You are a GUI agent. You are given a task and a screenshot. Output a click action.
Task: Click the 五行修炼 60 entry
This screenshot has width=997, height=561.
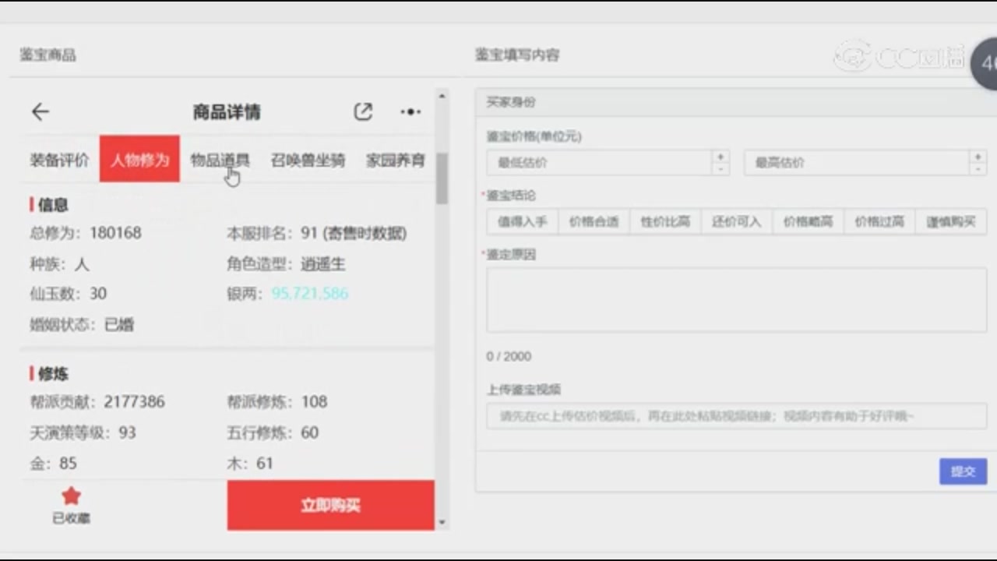[x=273, y=432]
